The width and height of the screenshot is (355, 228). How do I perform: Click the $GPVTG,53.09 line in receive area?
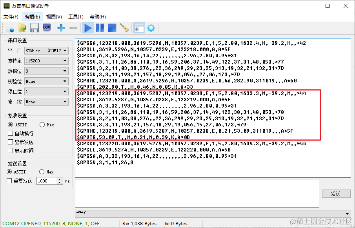pyautogui.click(x=133, y=137)
